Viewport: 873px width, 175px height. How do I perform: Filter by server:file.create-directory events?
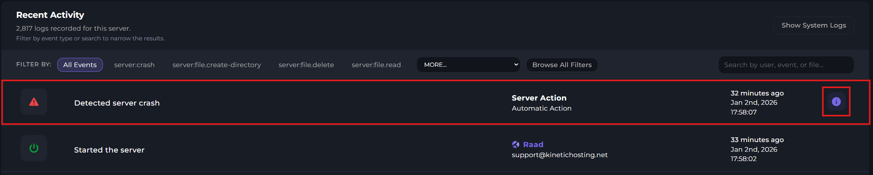click(x=217, y=65)
